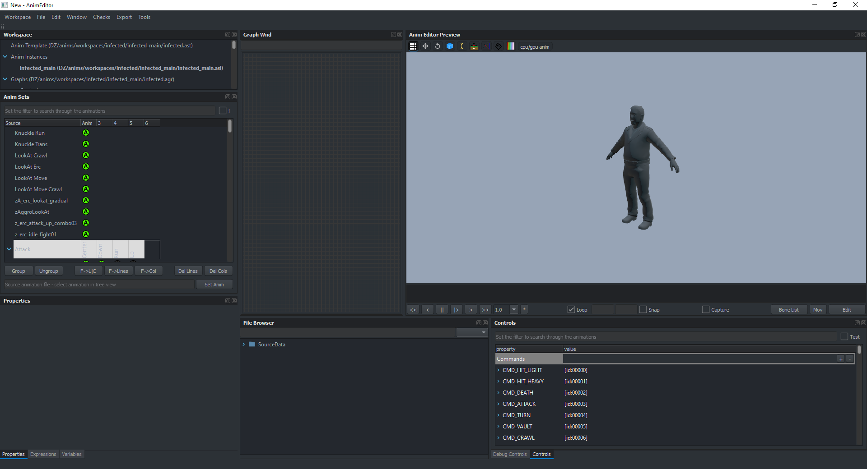Open the SourceData folder icon
This screenshot has width=867, height=469.
pyautogui.click(x=252, y=345)
